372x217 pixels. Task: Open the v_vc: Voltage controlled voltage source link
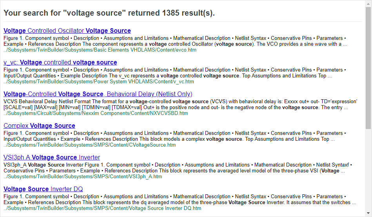(60, 63)
